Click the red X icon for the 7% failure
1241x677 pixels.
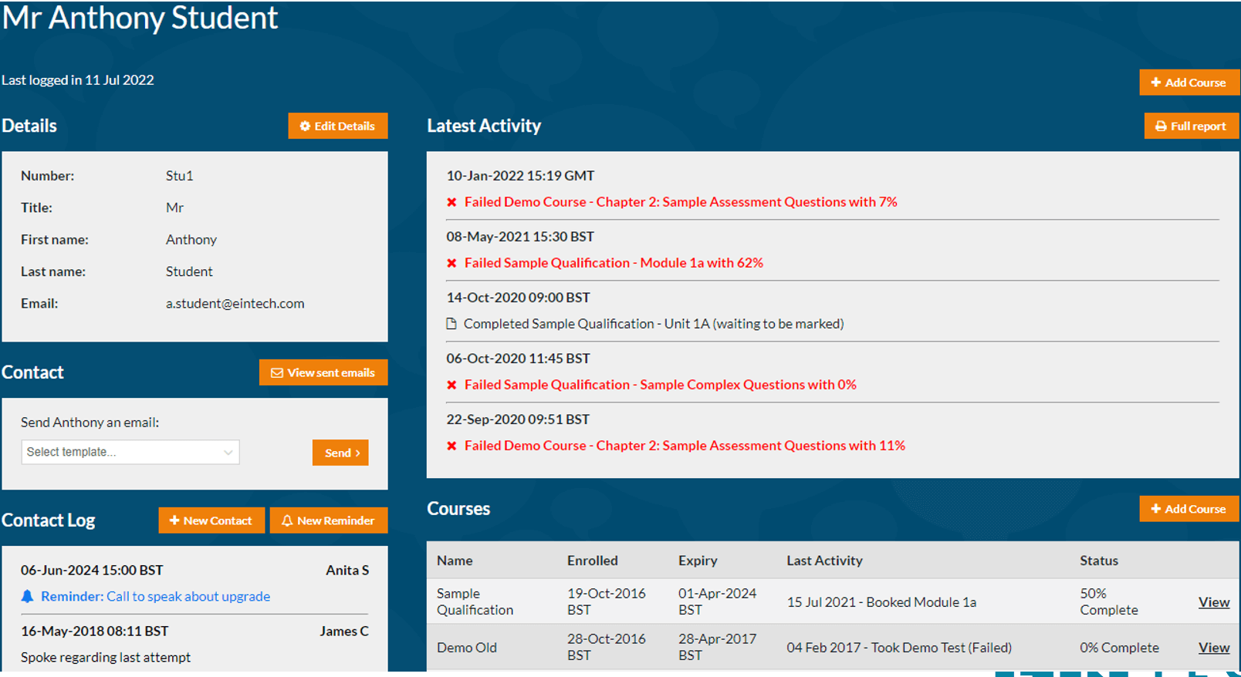point(451,202)
